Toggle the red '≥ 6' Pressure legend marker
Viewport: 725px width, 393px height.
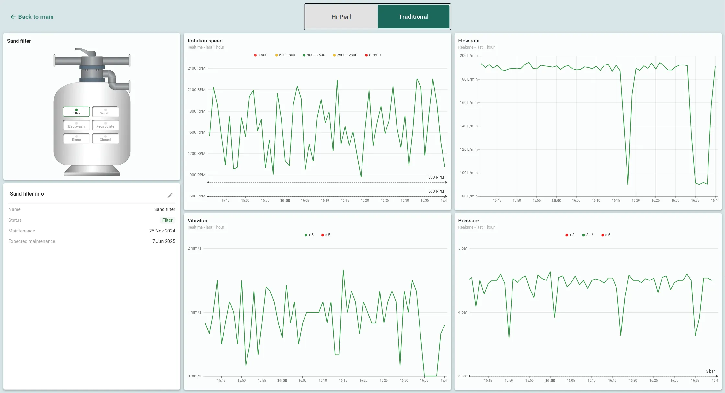pyautogui.click(x=603, y=235)
